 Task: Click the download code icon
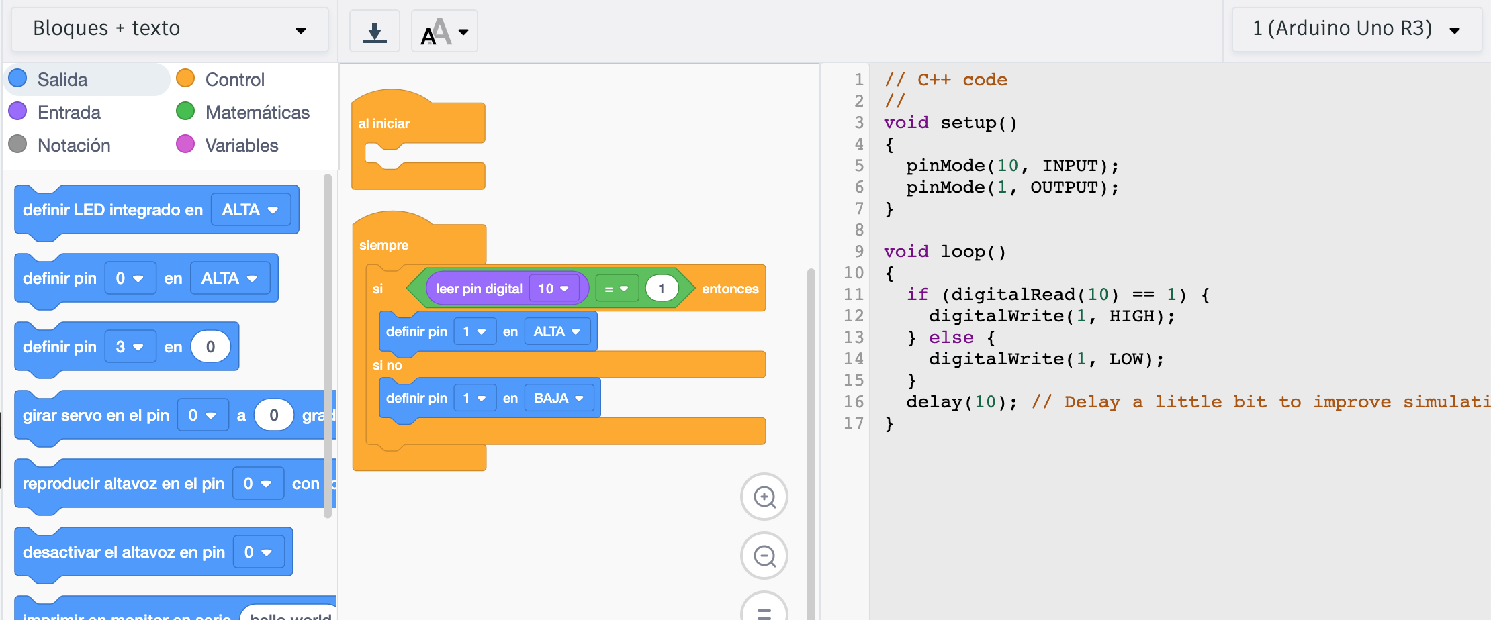[x=374, y=32]
